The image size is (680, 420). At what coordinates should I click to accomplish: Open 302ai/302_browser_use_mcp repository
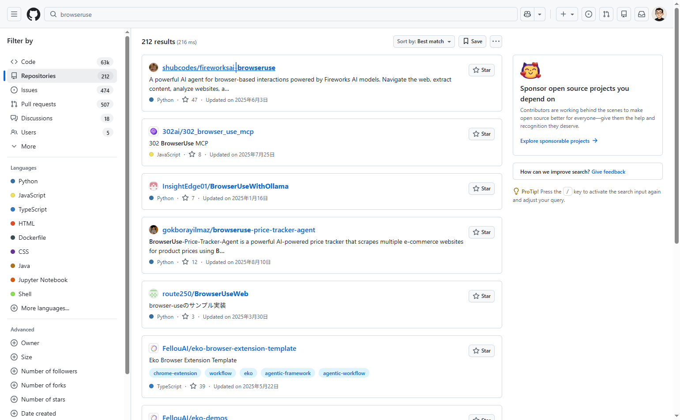[208, 131]
